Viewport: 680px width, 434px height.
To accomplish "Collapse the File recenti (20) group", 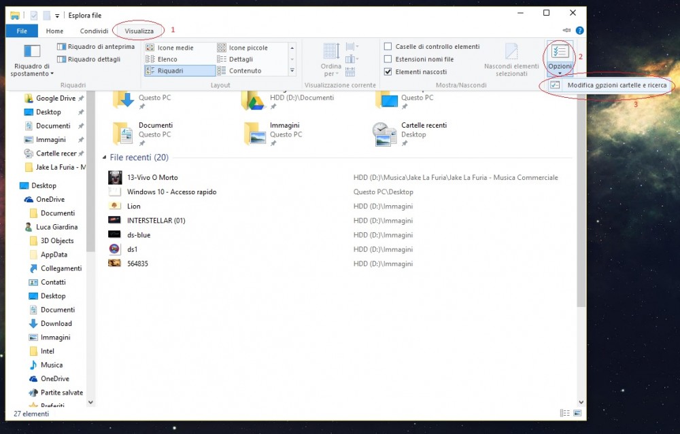I will pos(103,158).
